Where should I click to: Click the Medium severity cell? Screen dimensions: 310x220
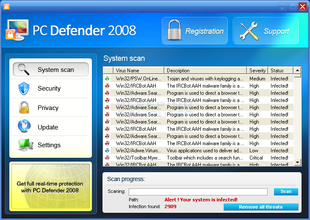coord(257,79)
